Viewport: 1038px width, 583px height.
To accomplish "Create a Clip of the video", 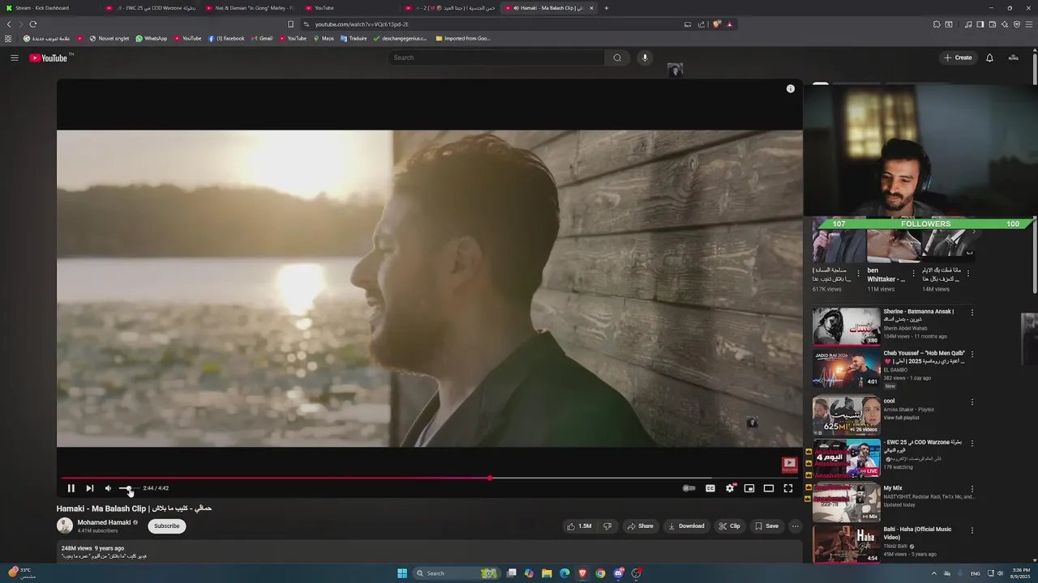I will [x=729, y=526].
